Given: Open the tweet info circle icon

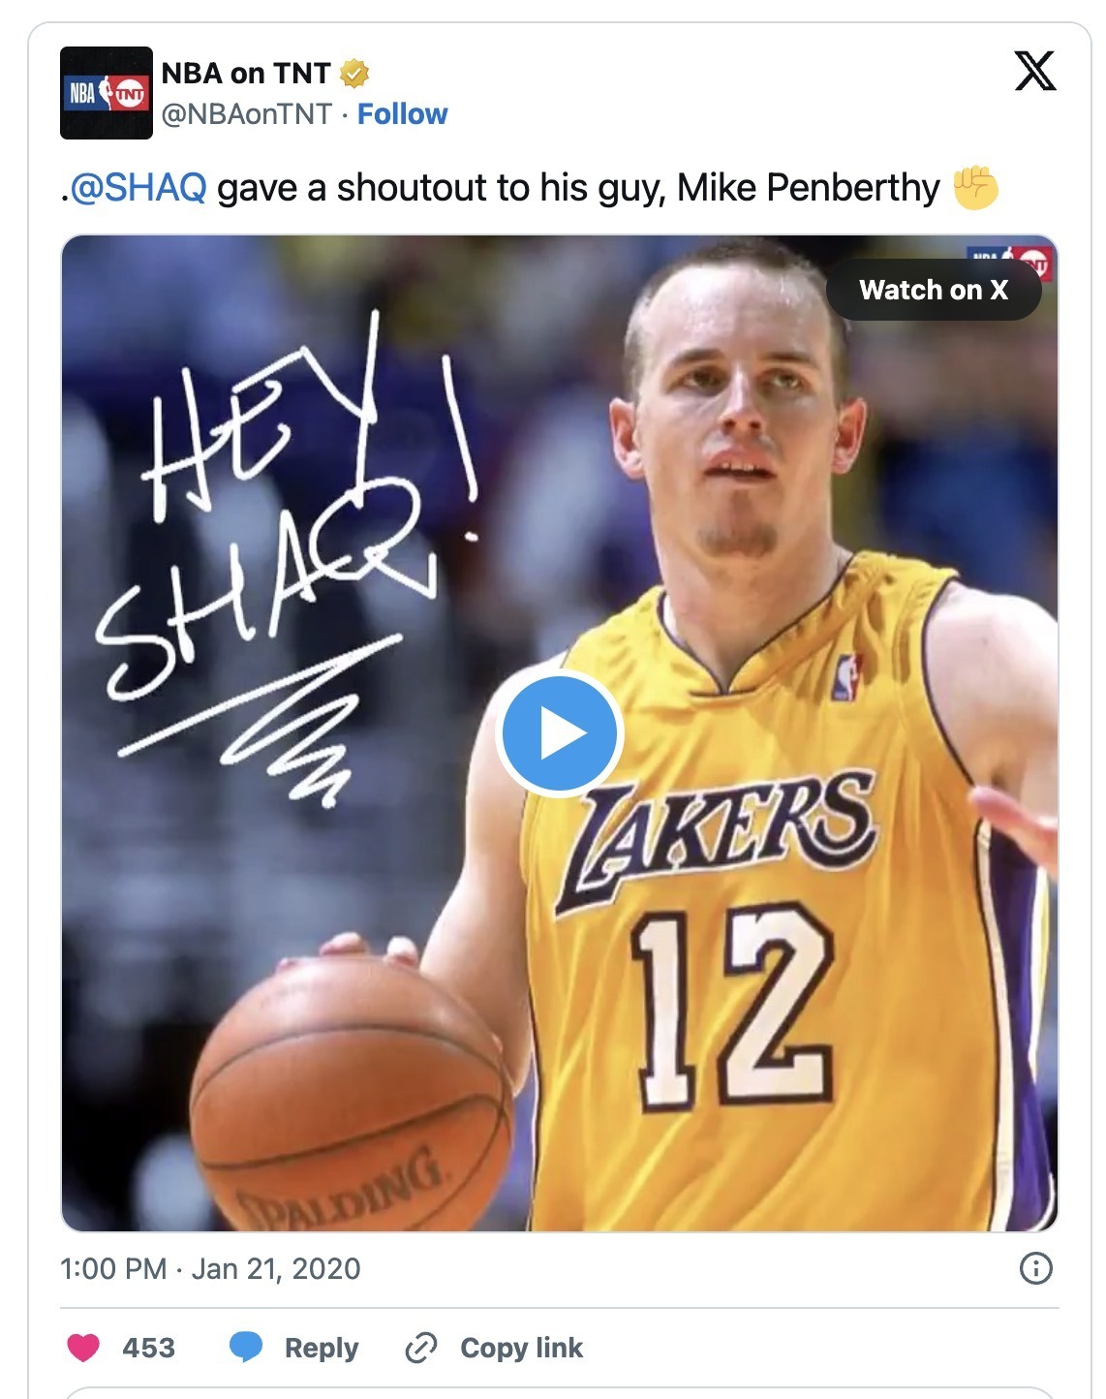Looking at the screenshot, I should coord(1036,1268).
